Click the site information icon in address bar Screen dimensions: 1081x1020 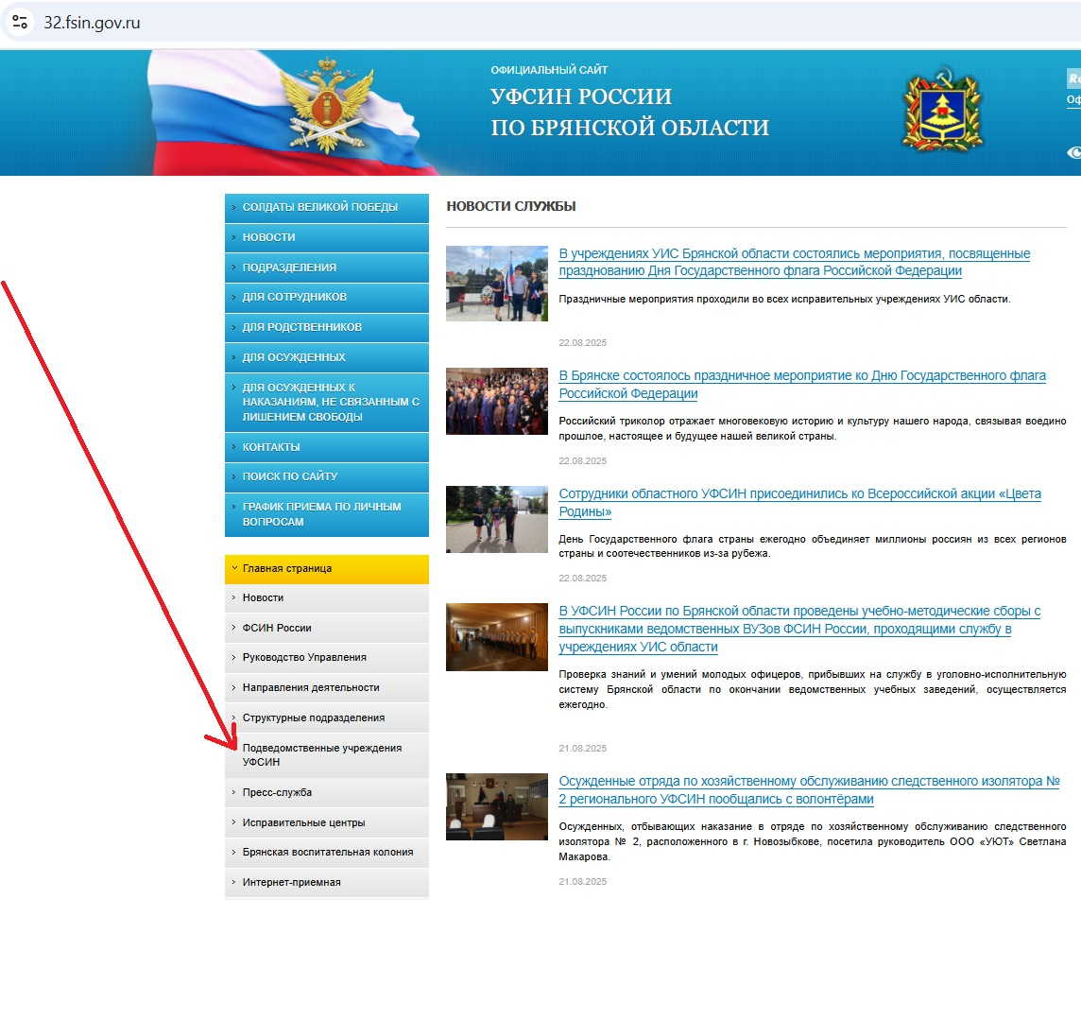point(20,22)
